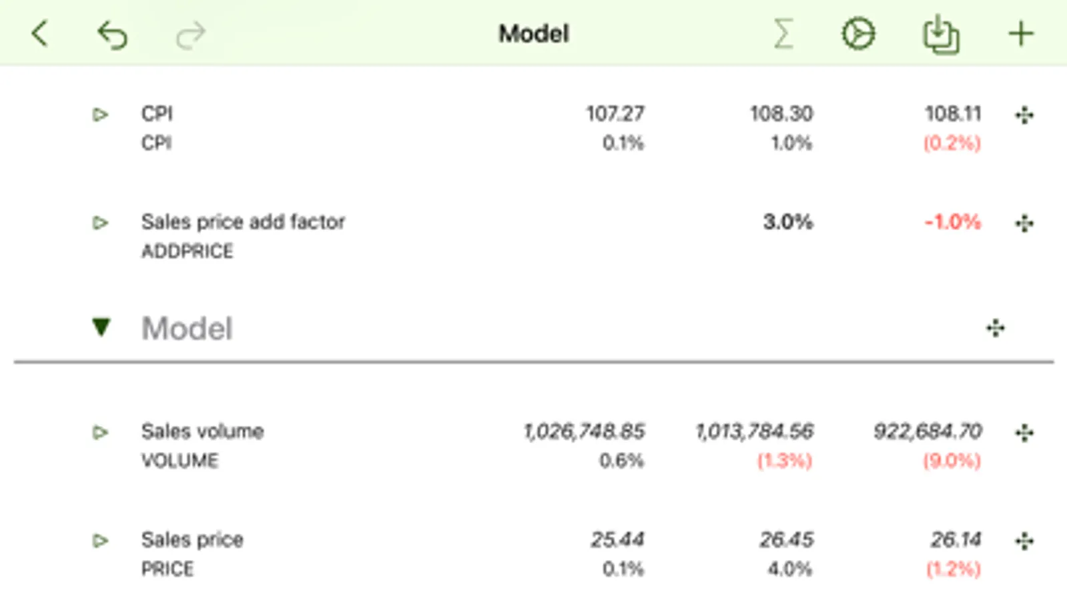
Task: Click move handle for Sales volume row
Action: click(1024, 433)
